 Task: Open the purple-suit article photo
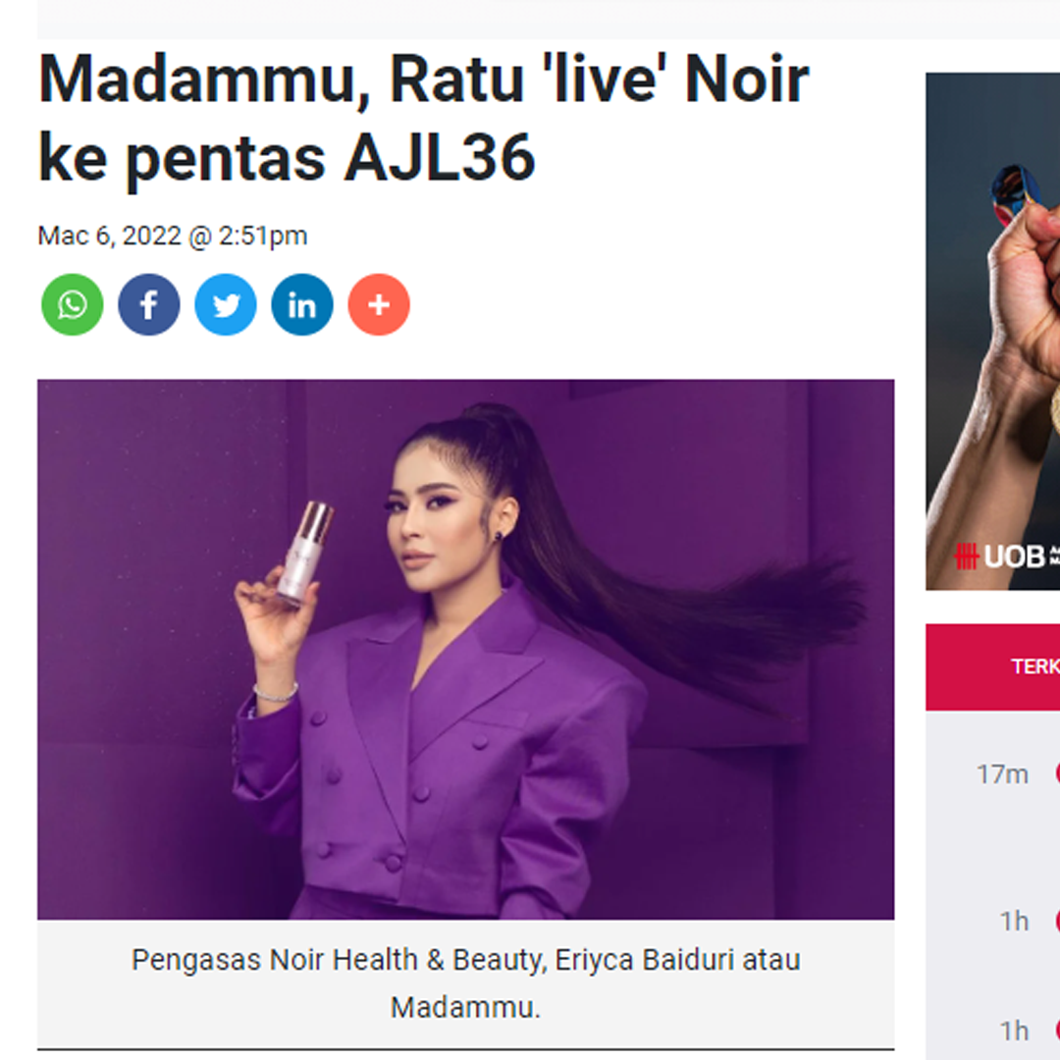click(x=466, y=649)
